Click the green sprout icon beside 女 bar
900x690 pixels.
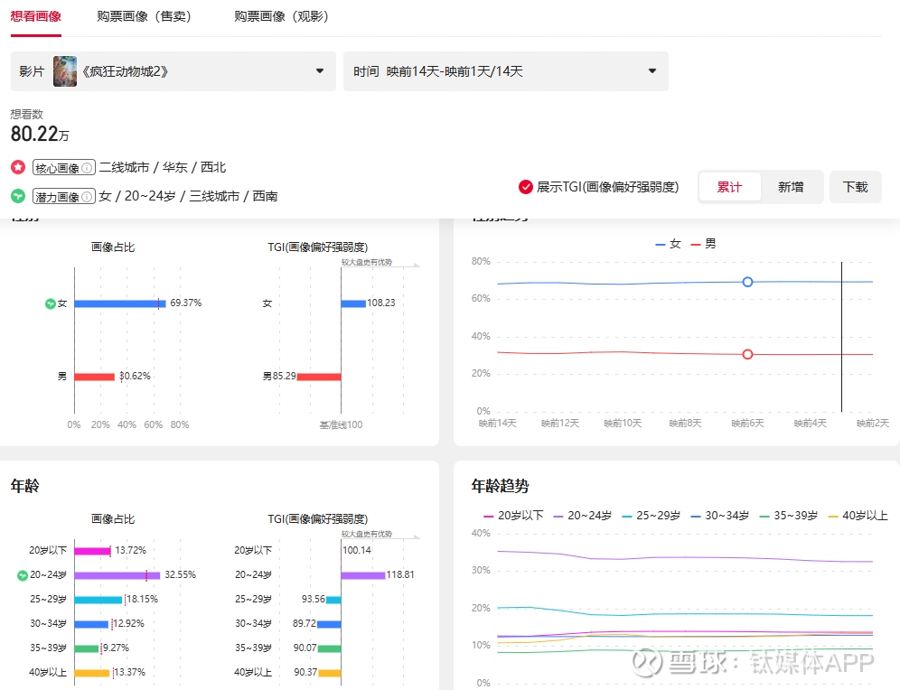[51, 303]
